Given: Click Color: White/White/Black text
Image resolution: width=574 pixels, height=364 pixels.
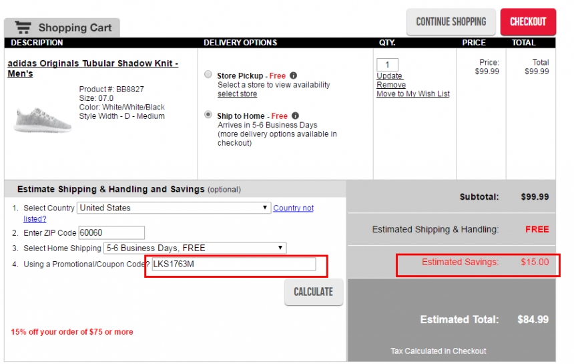Looking at the screenshot, I should coord(122,107).
